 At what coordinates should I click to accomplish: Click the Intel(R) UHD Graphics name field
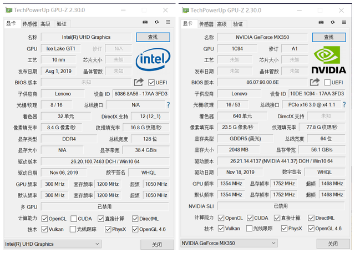87,37
